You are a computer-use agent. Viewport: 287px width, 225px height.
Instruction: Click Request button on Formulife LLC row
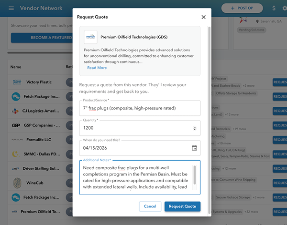click(x=280, y=140)
